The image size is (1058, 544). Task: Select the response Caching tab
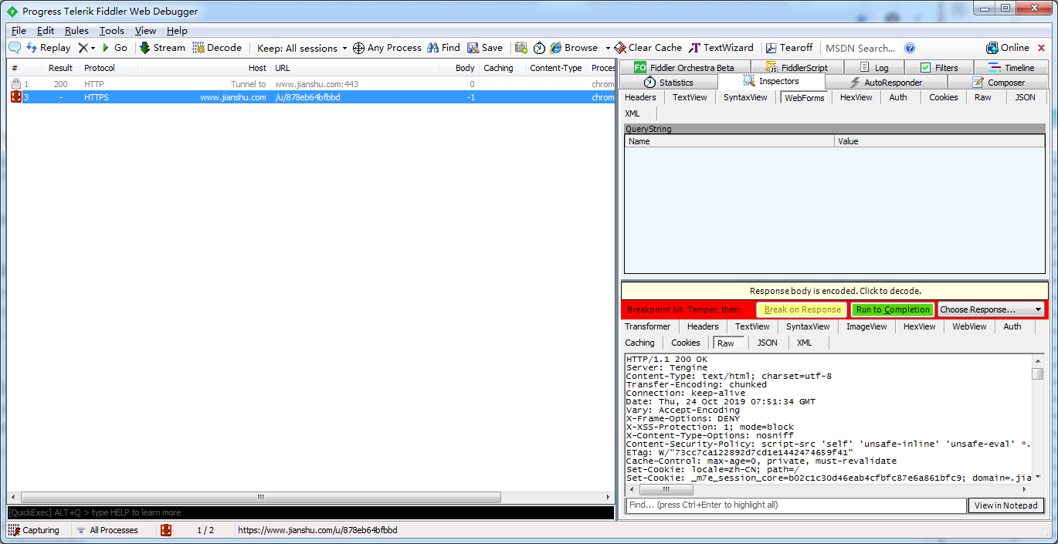pyautogui.click(x=639, y=343)
